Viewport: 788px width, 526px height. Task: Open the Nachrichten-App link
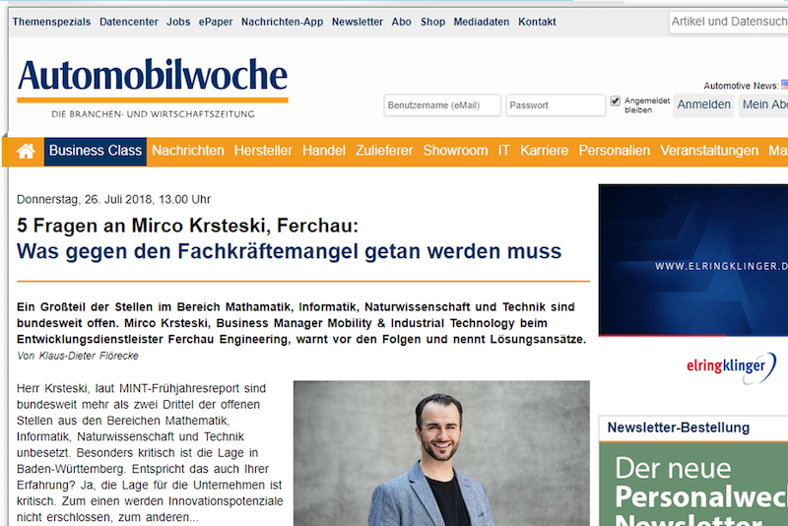coord(282,22)
